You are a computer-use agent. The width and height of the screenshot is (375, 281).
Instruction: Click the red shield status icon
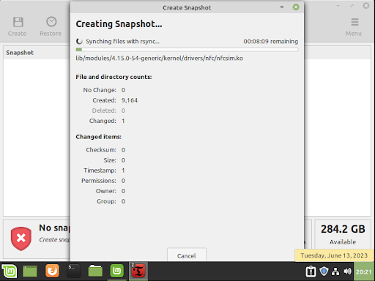tap(21, 239)
